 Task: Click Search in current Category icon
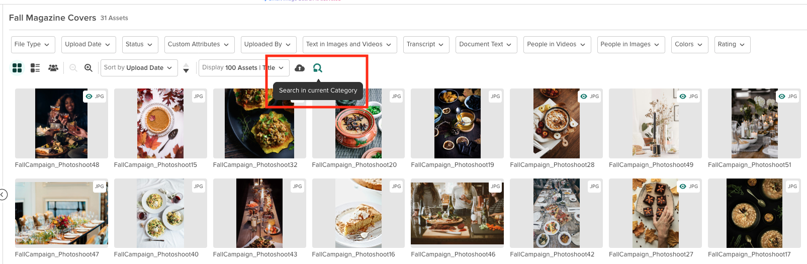point(317,68)
